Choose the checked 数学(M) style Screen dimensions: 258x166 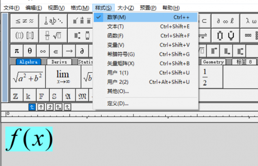(x=146, y=17)
